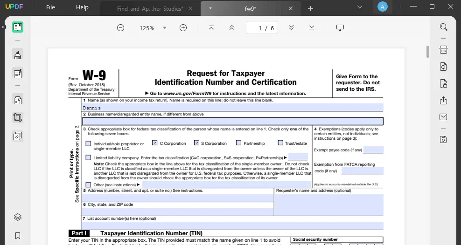Send file by email icon
Image resolution: width=461 pixels, height=245 pixels.
(x=443, y=117)
